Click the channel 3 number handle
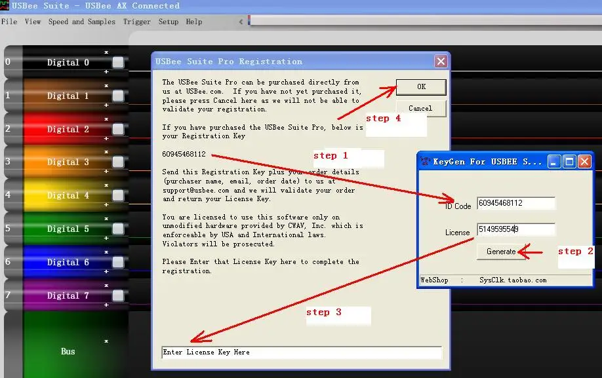The width and height of the screenshot is (602, 378). point(12,161)
